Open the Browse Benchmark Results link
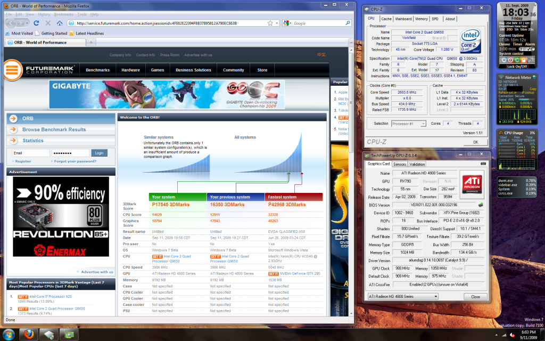This screenshot has width=545, height=341. [54, 129]
